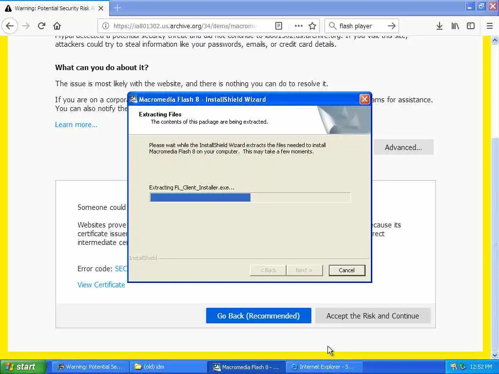Click the search magnifier icon
This screenshot has width=499, height=374.
(x=332, y=26)
